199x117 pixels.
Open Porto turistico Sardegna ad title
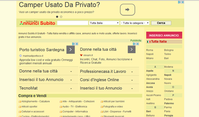point(42,50)
